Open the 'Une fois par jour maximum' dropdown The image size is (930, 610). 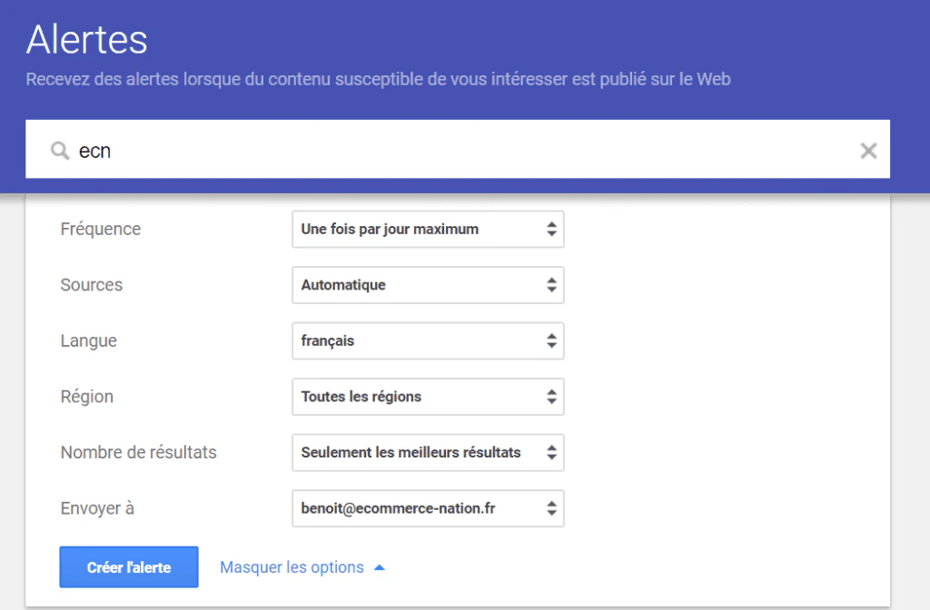(428, 229)
